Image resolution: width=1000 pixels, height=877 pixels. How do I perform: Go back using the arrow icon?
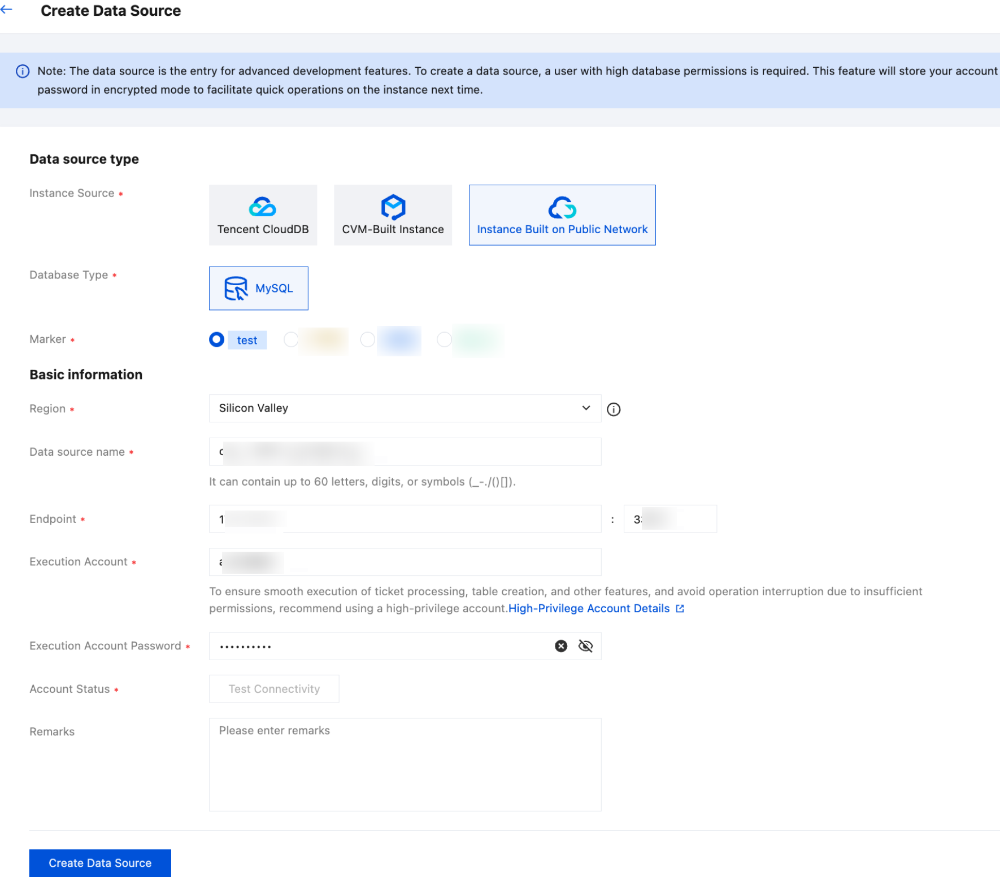coord(7,10)
